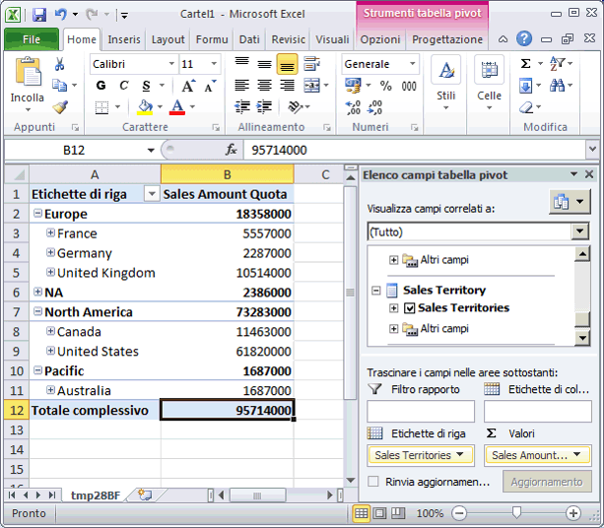Click the fill color bucket icon

[x=145, y=107]
